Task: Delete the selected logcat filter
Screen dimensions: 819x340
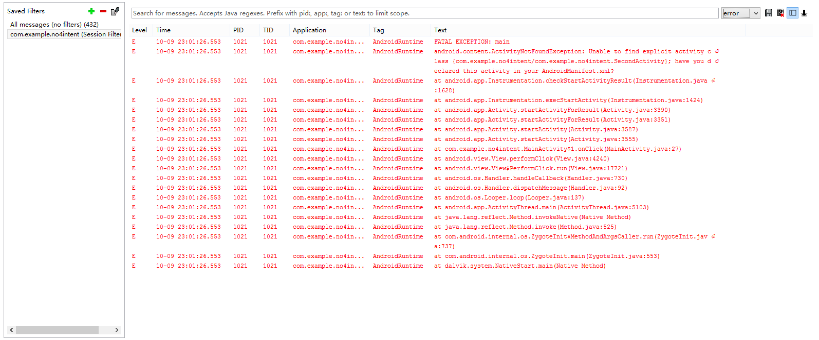Action: (103, 11)
